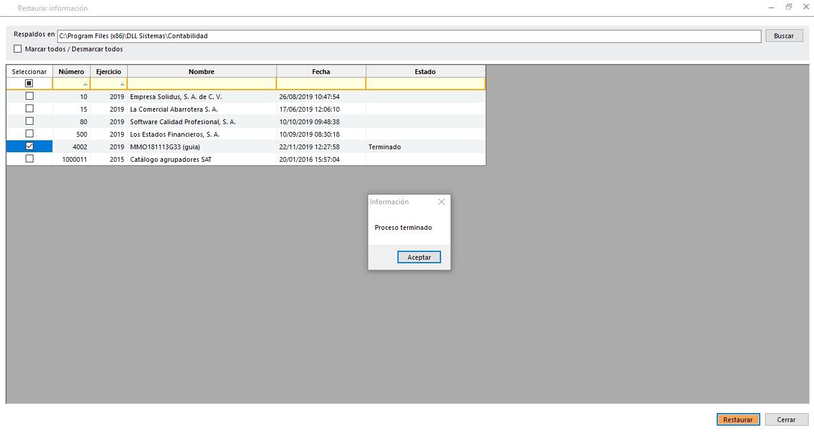The width and height of the screenshot is (814, 434).
Task: Close the Información dialog with X
Action: pos(442,202)
